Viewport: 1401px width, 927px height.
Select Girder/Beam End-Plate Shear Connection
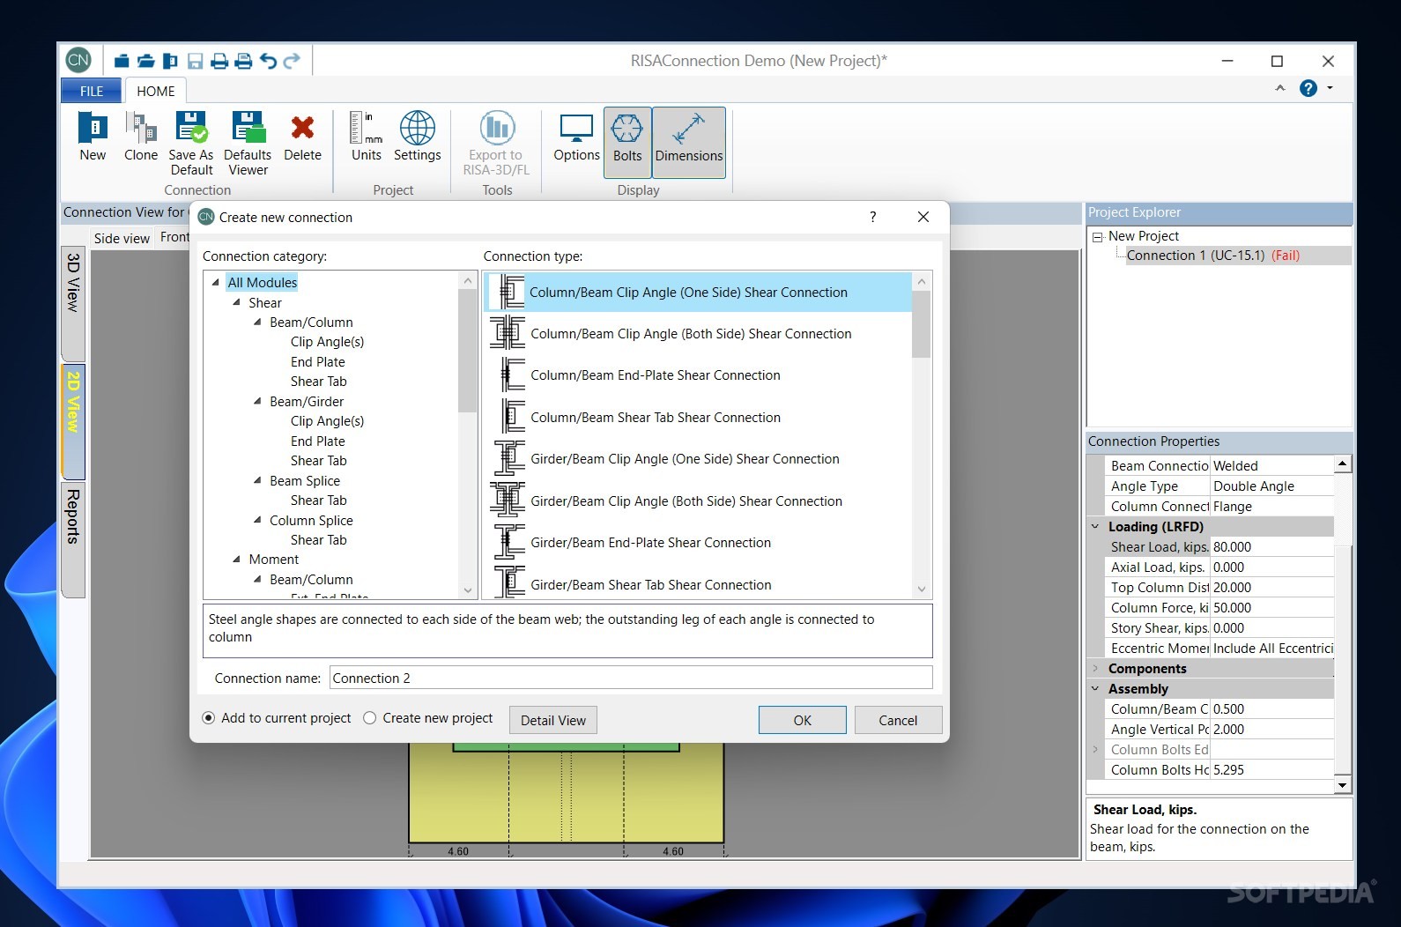[697, 543]
